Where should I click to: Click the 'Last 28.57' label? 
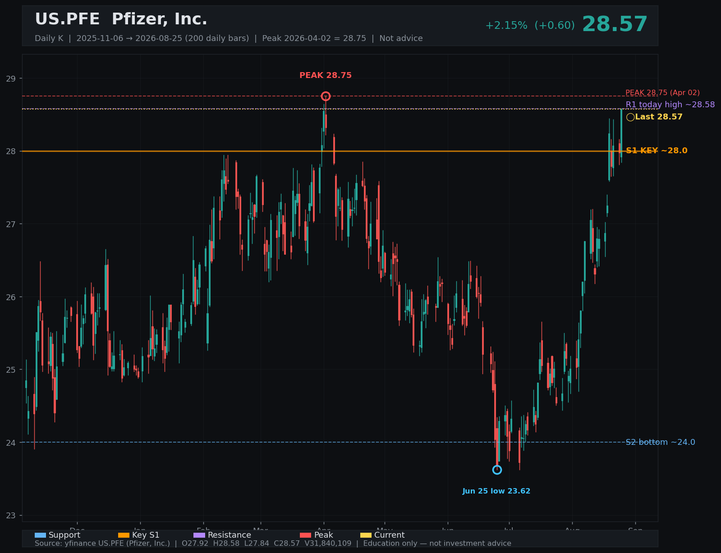coord(659,117)
